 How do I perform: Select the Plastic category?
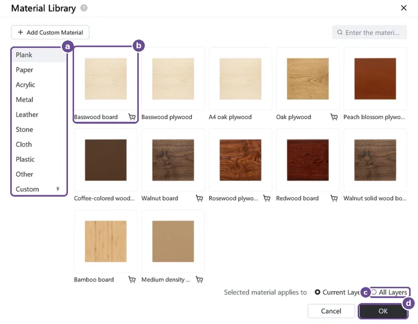pyautogui.click(x=39, y=159)
